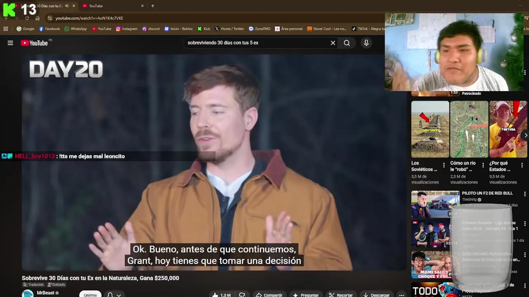Viewport: 529px width, 297px height.
Task: Open the Google bookmark
Action: pos(25,29)
